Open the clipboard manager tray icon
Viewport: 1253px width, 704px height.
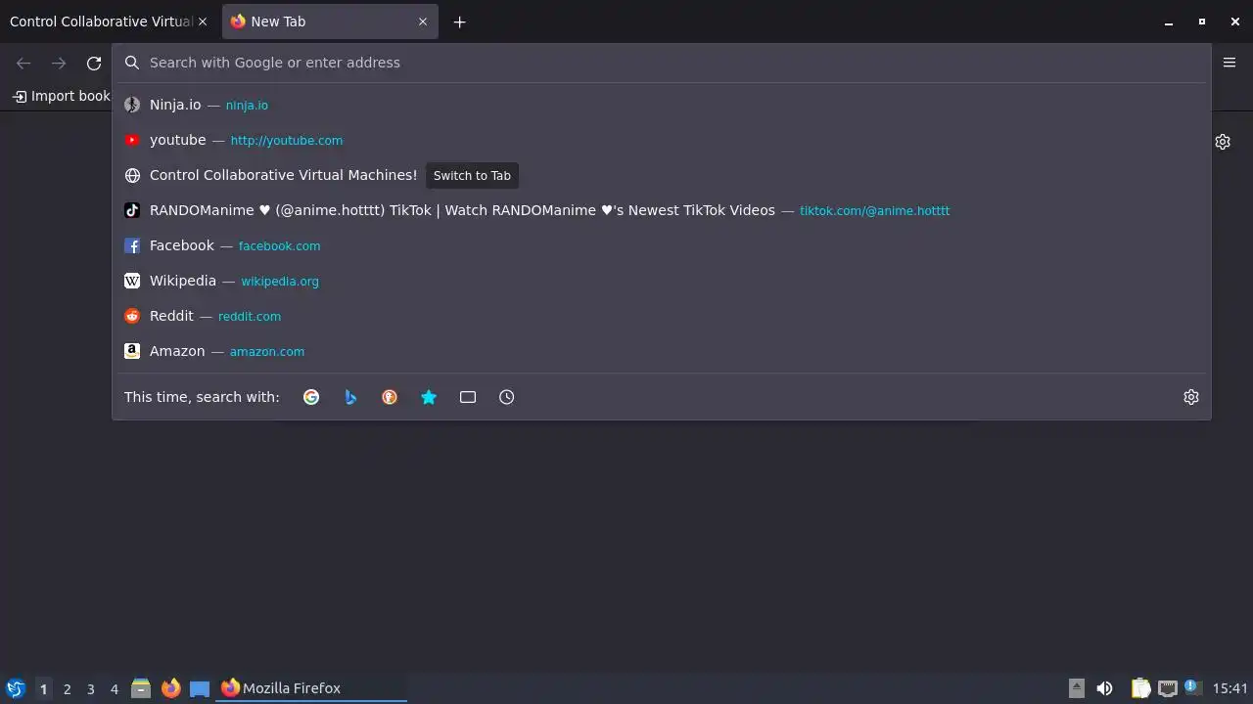[x=1140, y=688]
